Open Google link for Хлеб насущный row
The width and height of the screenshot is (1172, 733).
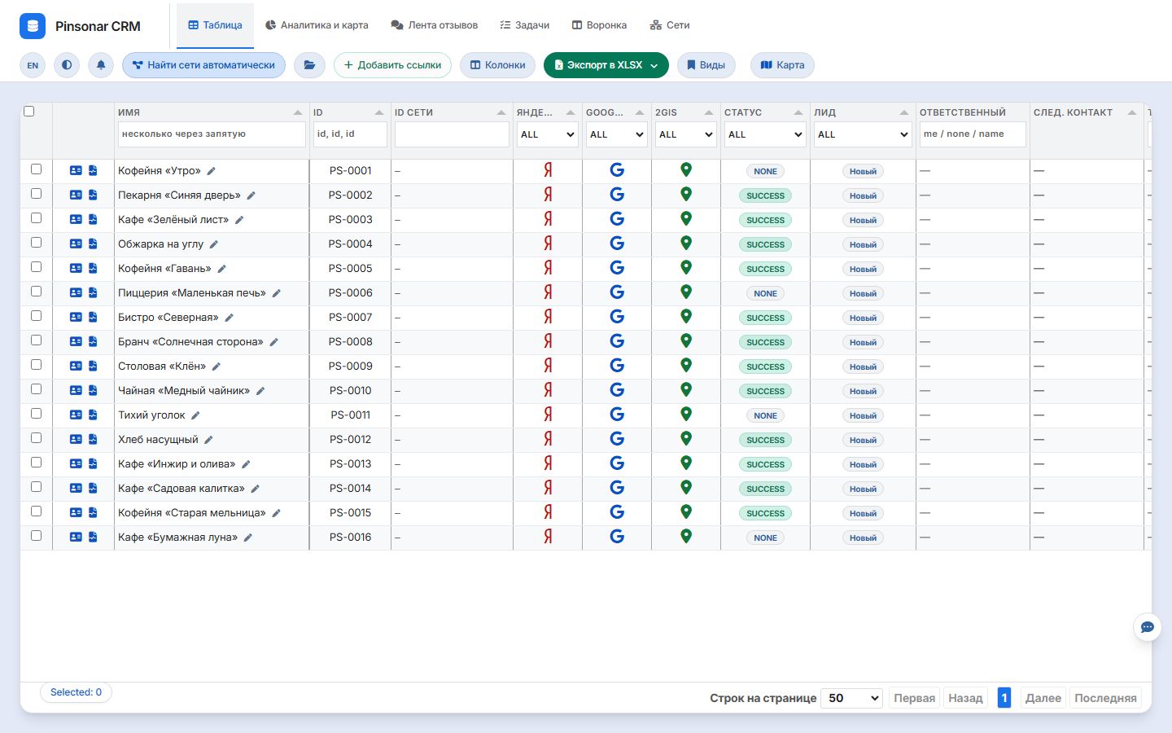pos(617,439)
